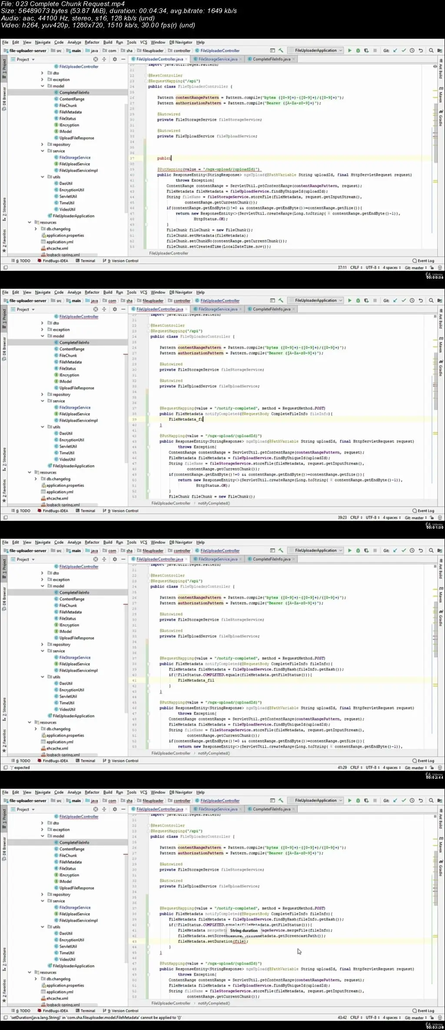Click the Run green icon in fourth frame
Screen dimensions: 445x1030
pyautogui.click(x=350, y=800)
